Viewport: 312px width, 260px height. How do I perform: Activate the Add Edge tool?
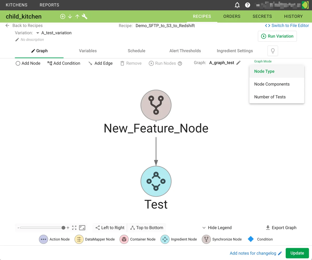coord(100,63)
